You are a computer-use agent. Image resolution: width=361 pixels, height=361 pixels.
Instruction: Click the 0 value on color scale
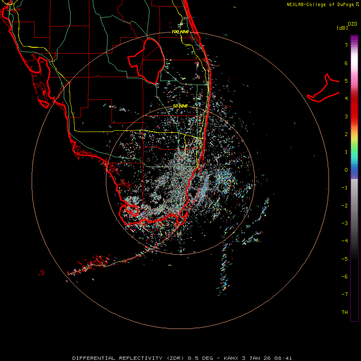tap(346, 170)
